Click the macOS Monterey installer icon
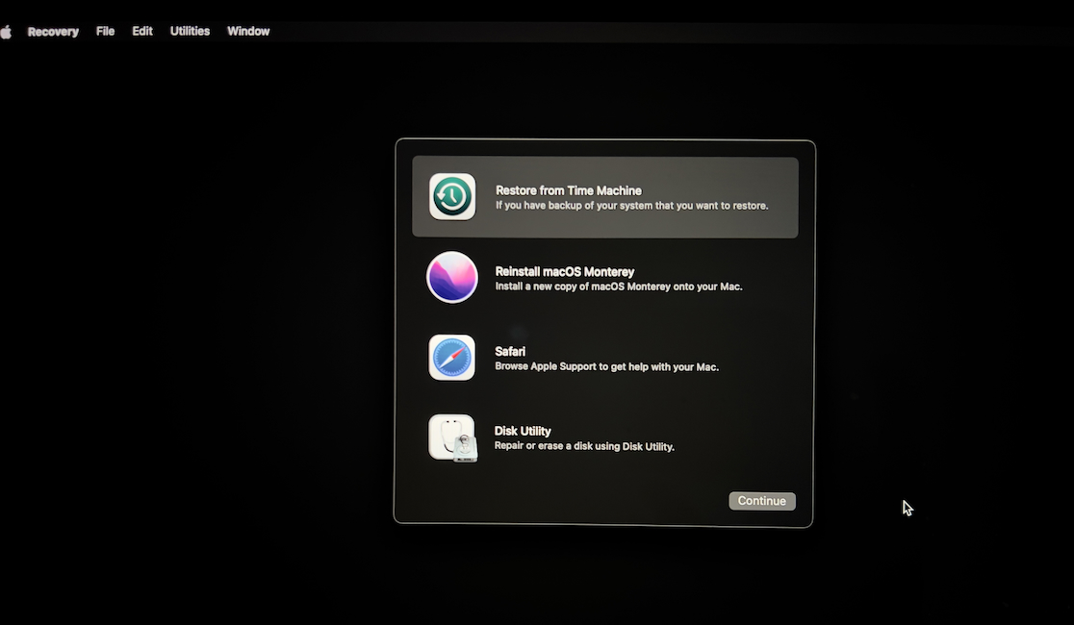 (x=452, y=277)
